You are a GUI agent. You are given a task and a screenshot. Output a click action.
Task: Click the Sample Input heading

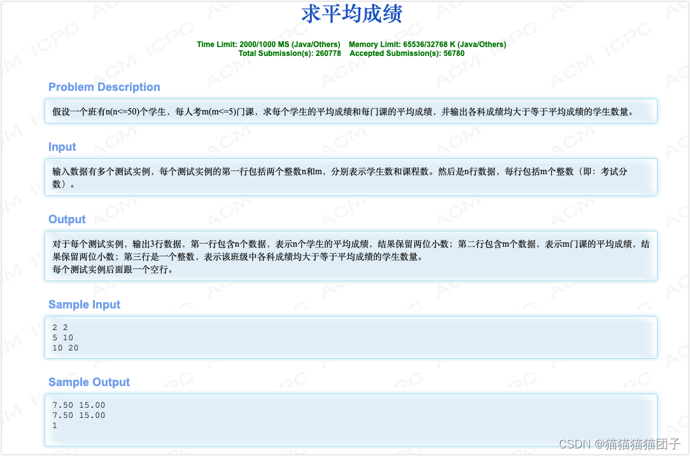84,305
